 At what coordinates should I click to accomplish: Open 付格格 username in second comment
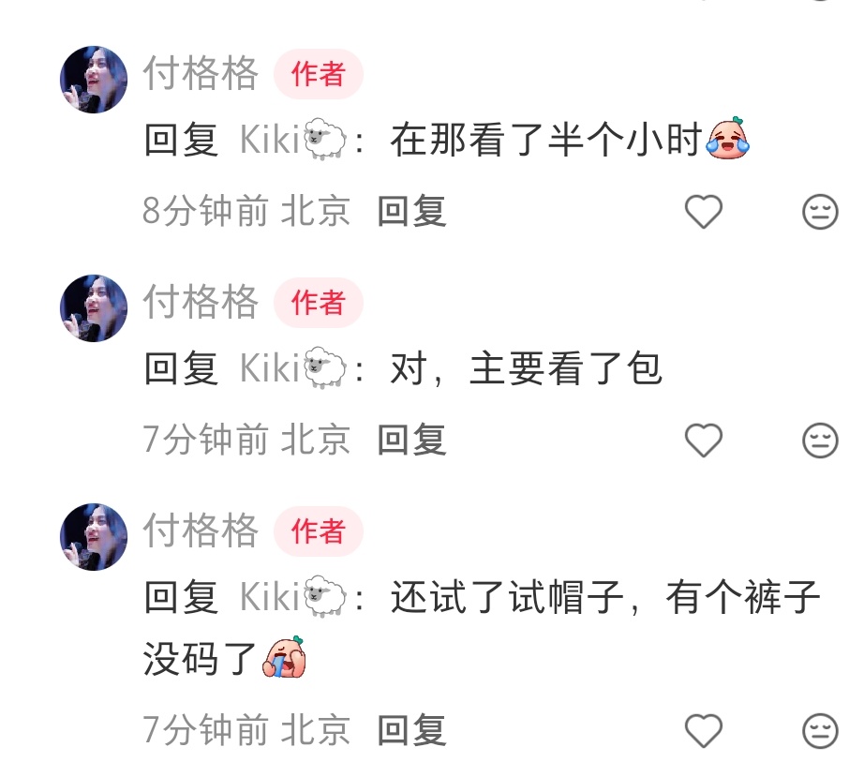201,302
